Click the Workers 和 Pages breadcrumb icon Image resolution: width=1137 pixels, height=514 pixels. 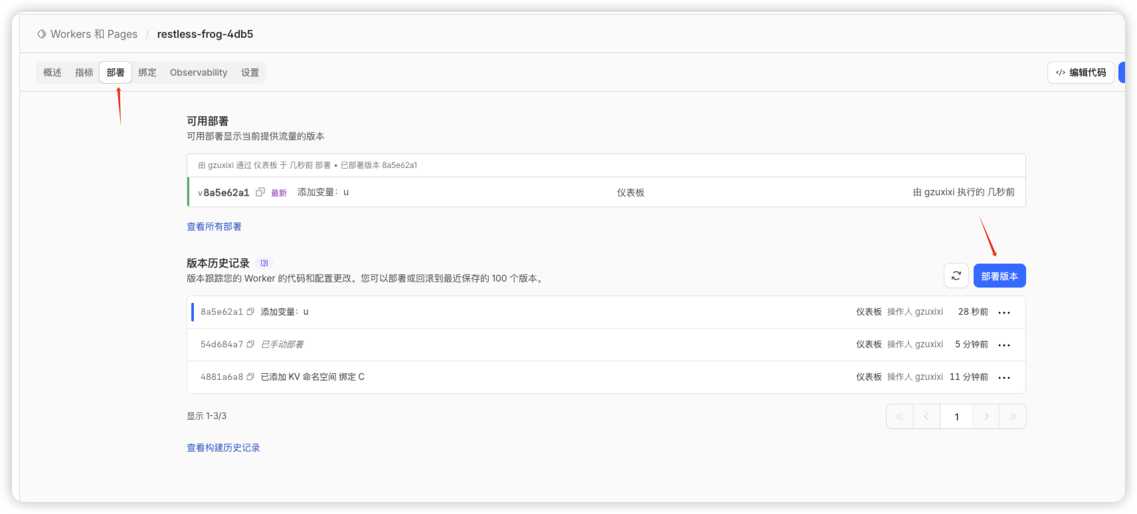pos(42,34)
